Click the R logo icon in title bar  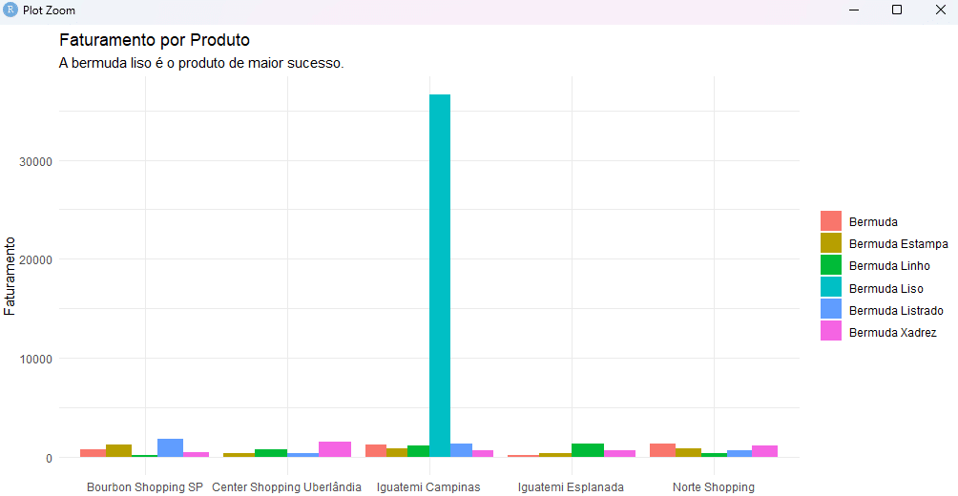10,10
